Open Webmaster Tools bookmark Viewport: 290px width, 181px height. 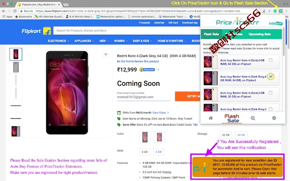[173, 17]
